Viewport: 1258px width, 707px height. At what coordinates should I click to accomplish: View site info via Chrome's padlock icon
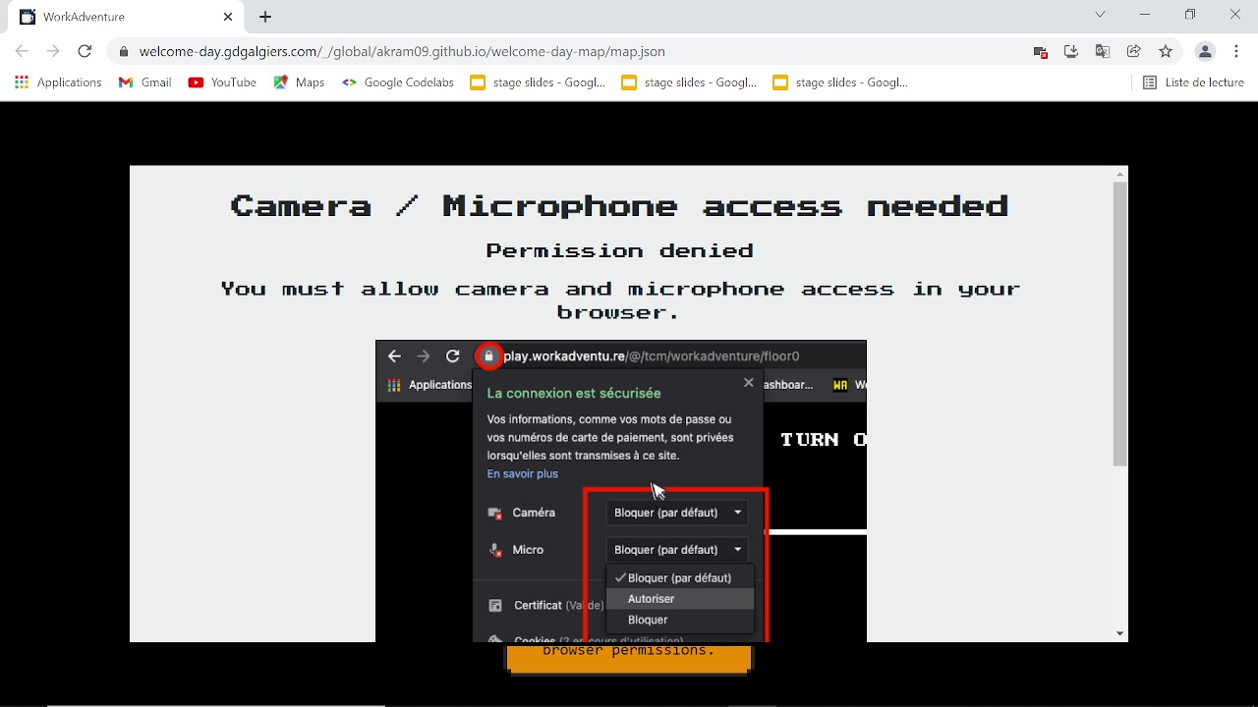123,51
